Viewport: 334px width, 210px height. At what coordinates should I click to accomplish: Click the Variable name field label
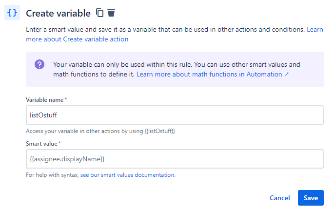click(x=45, y=100)
